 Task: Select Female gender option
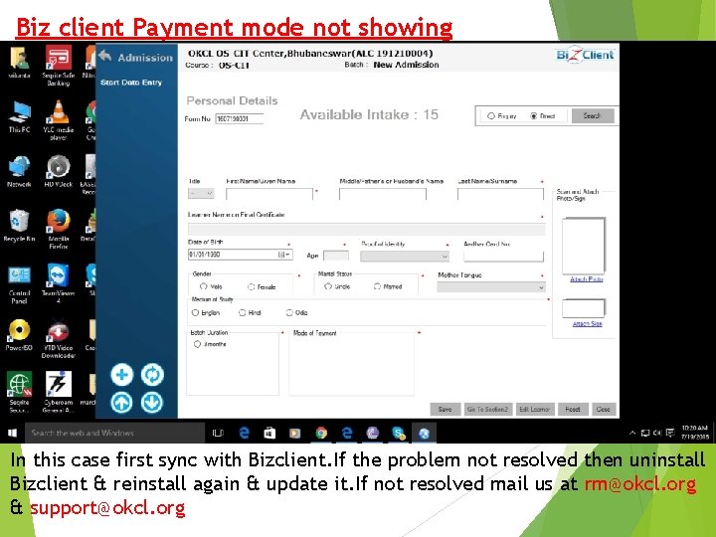coord(252,286)
